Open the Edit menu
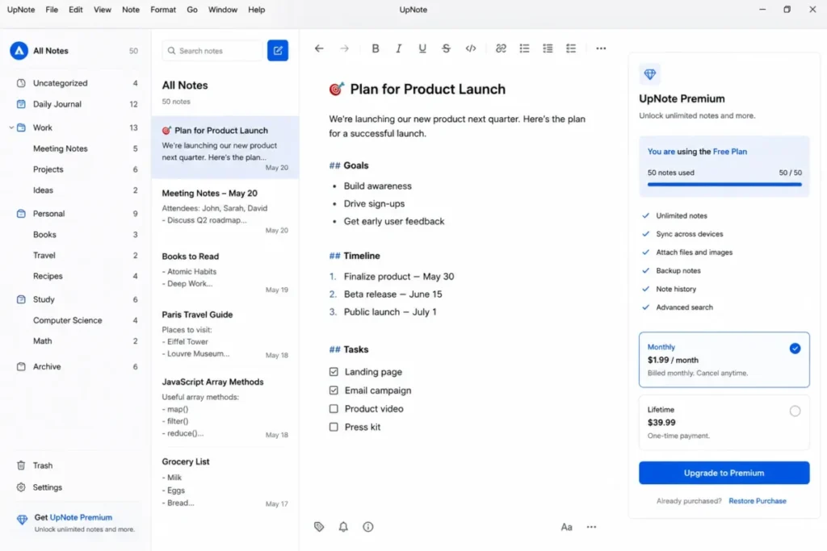The height and width of the screenshot is (551, 827). (x=75, y=10)
